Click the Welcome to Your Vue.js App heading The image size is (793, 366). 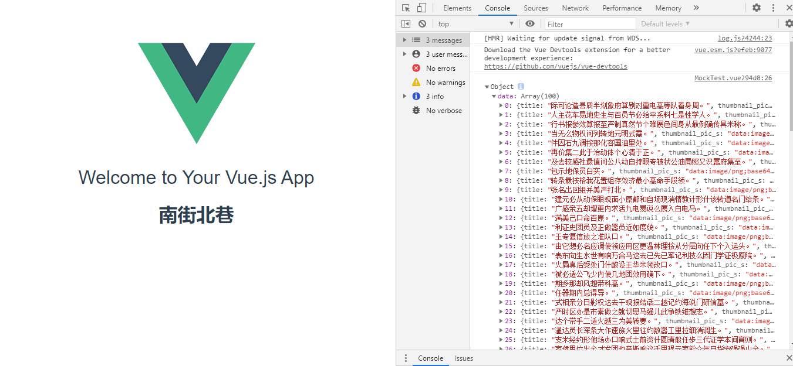pos(197,177)
